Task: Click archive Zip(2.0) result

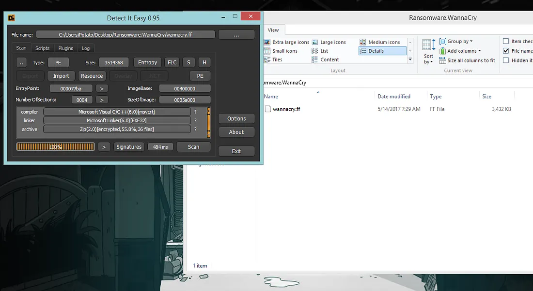Action: coord(117,129)
